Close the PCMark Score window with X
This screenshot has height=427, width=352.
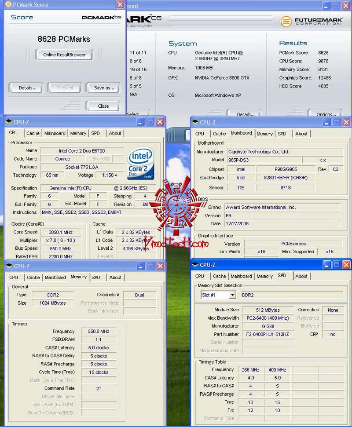tap(120, 4)
